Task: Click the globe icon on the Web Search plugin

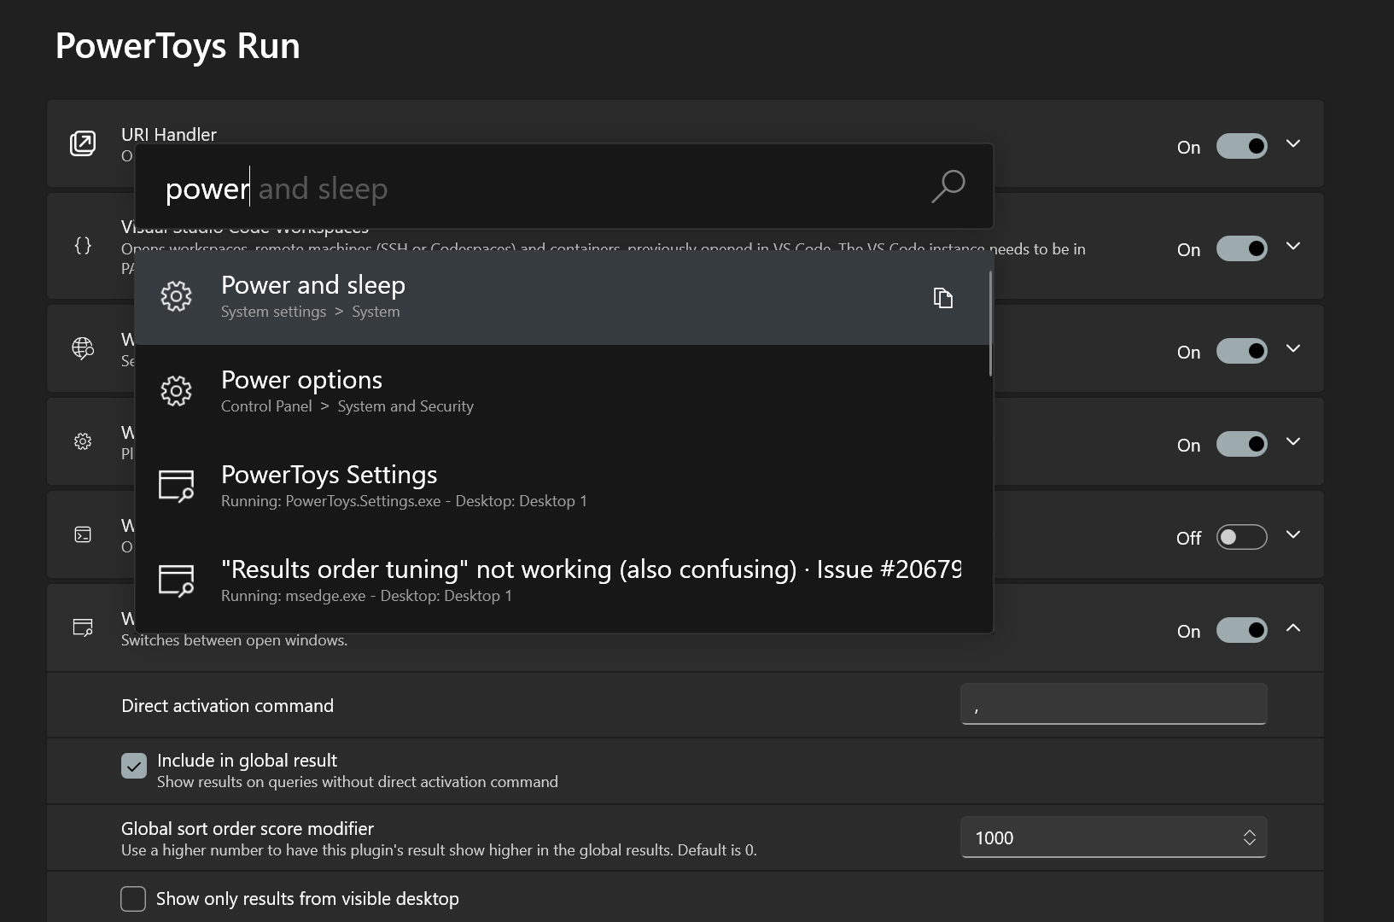Action: (x=83, y=348)
